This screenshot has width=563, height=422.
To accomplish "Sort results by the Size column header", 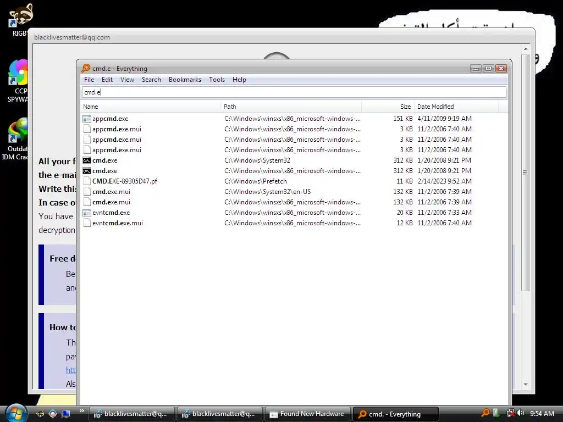I will click(x=388, y=107).
